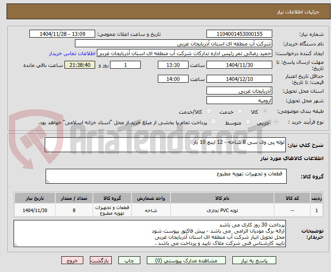This screenshot has width=331, height=272.
Task: Click the validity time field 14:00
Action: pyautogui.click(x=173, y=79)
